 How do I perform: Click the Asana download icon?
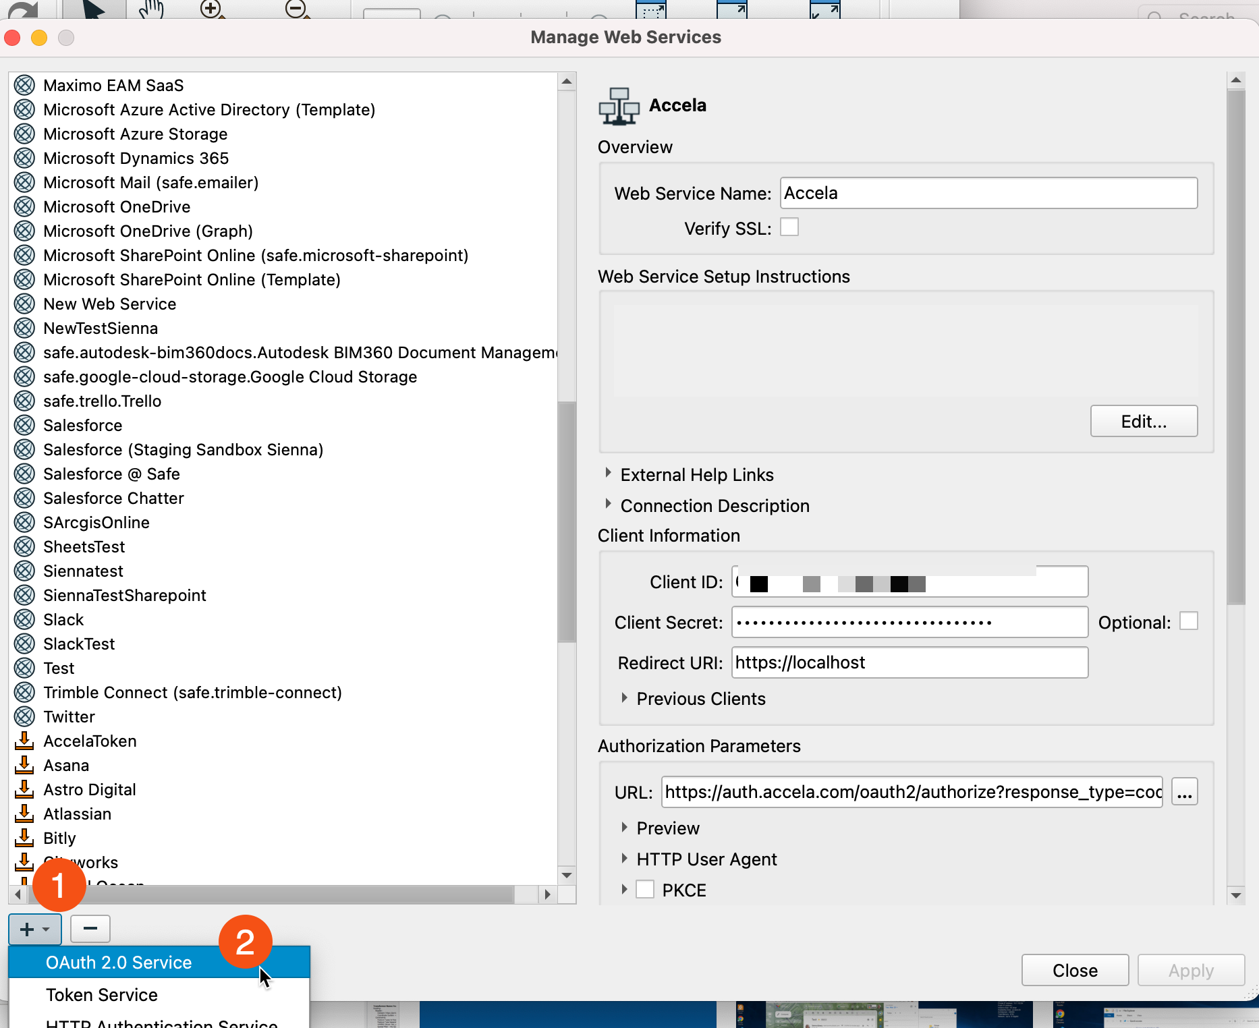click(x=24, y=765)
